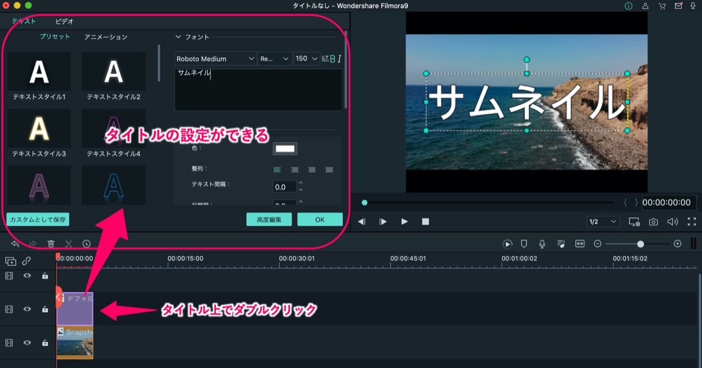This screenshot has height=368, width=702.
Task: Zoom in timeline with plus icon
Action: [677, 243]
